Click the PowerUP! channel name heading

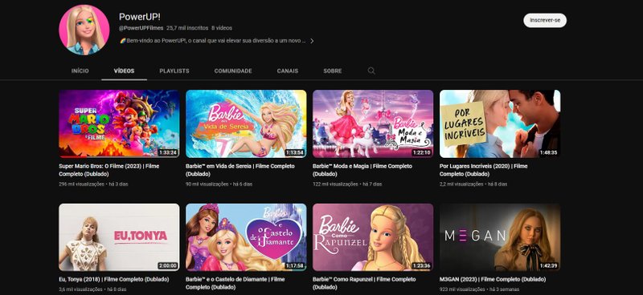139,17
